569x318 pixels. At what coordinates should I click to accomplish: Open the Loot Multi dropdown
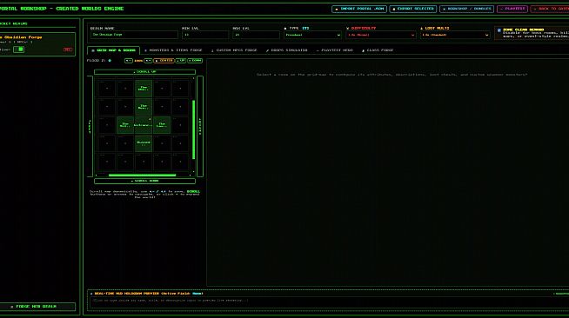pos(455,35)
